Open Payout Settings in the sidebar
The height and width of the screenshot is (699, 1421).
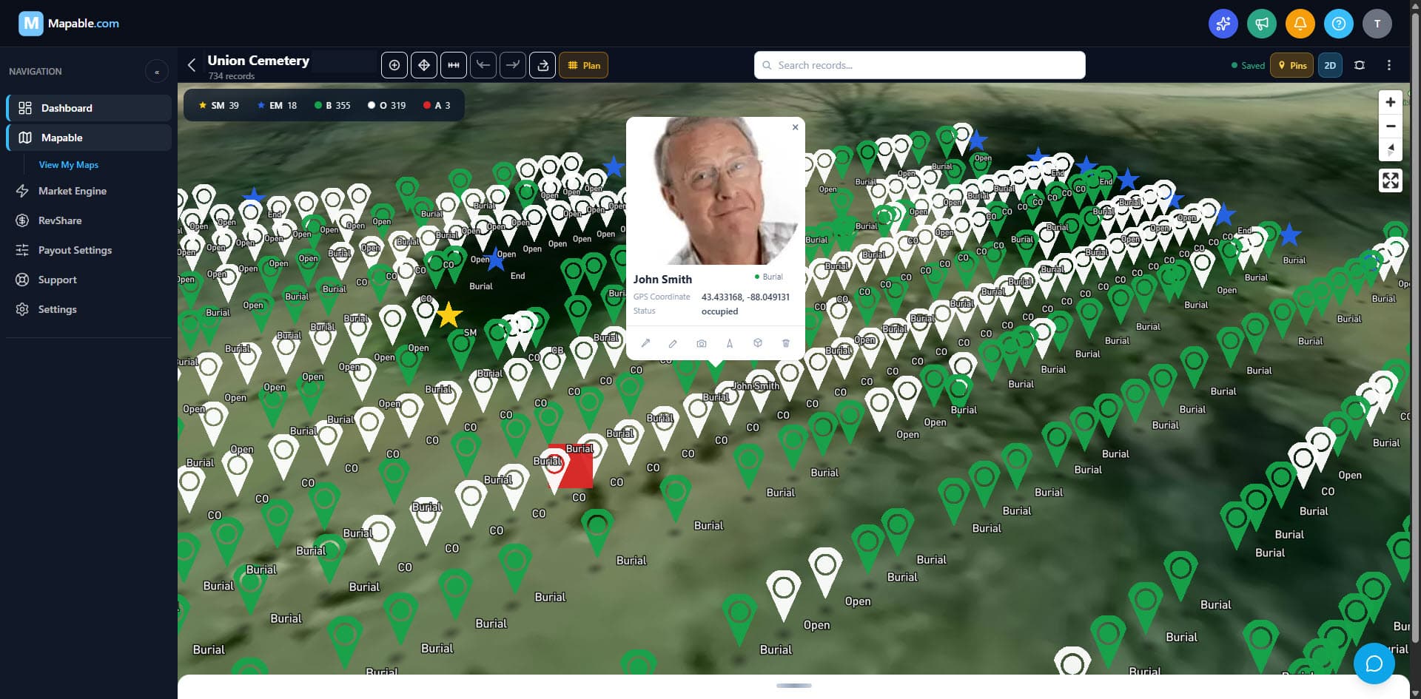point(75,250)
